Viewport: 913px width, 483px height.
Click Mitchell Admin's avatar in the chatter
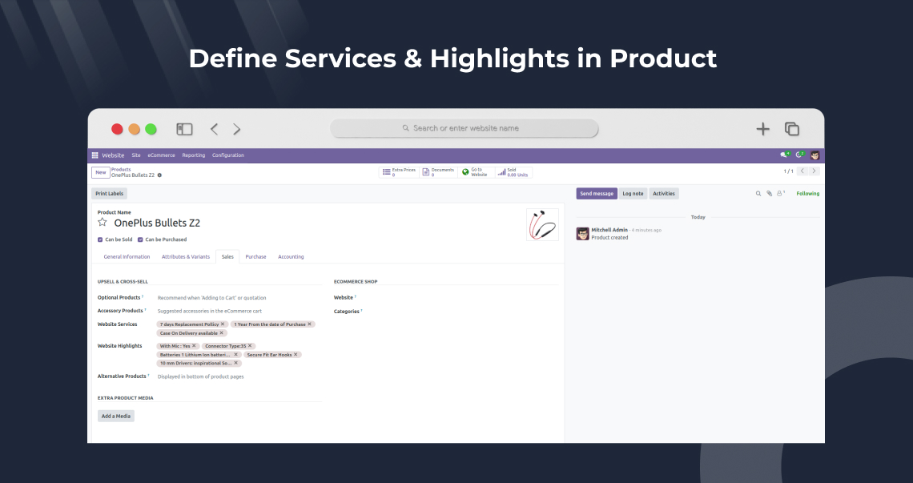(x=583, y=234)
